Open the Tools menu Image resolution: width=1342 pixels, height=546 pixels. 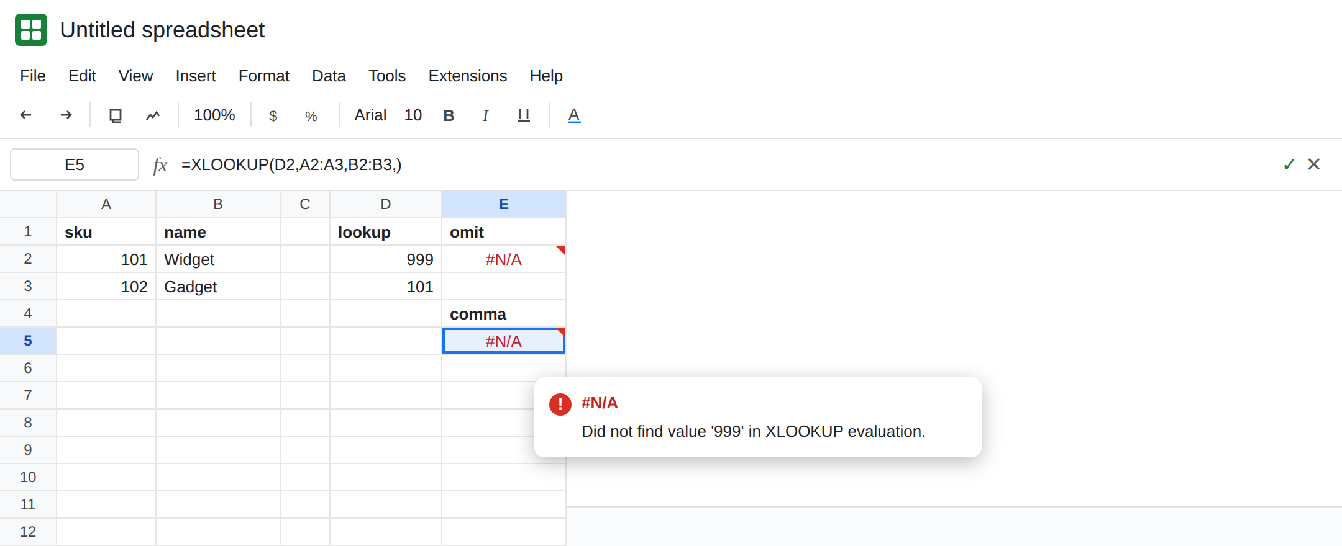[x=387, y=76]
